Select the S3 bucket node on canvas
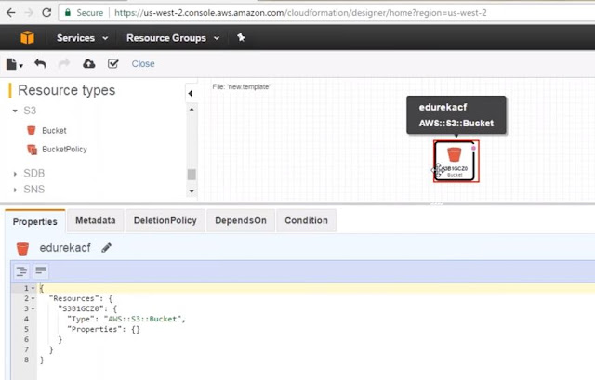The height and width of the screenshot is (380, 595). (x=456, y=161)
